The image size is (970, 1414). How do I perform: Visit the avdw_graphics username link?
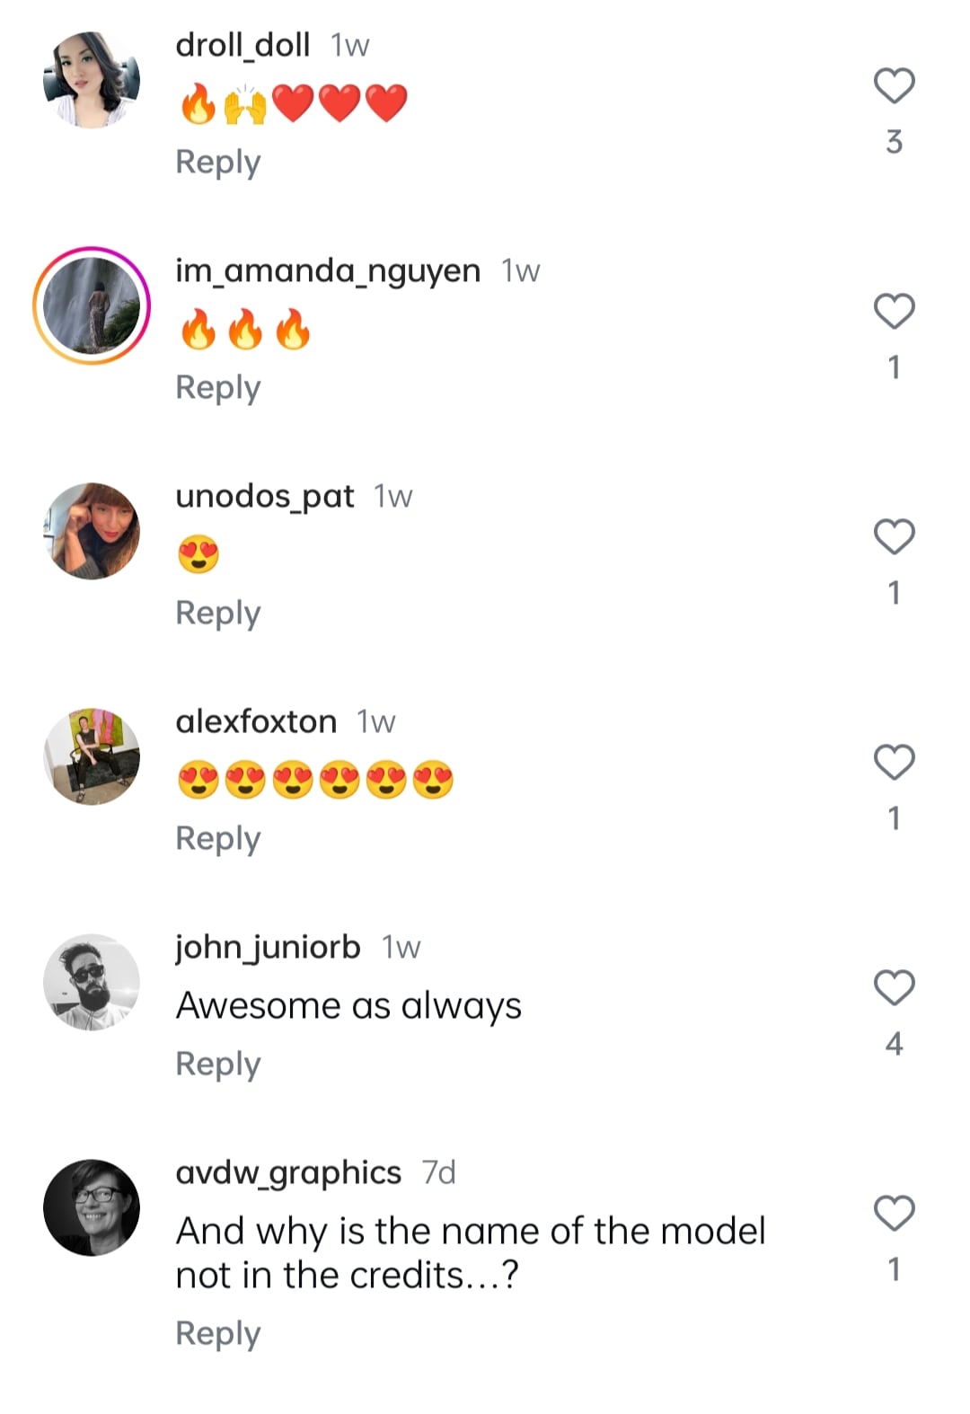pyautogui.click(x=288, y=1173)
